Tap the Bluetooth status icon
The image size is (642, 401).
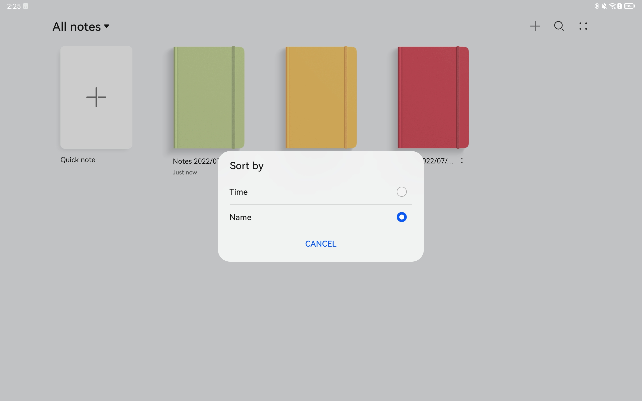(x=596, y=6)
